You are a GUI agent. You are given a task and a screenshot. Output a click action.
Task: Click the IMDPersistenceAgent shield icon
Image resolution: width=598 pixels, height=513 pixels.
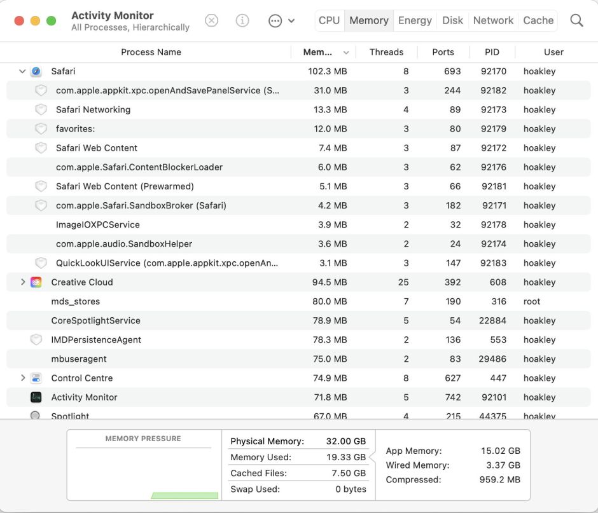(36, 340)
